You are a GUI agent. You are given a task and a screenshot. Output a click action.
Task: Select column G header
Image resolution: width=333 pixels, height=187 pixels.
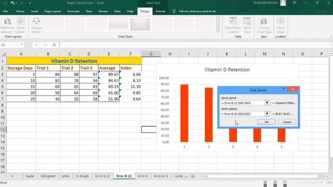click(x=151, y=54)
